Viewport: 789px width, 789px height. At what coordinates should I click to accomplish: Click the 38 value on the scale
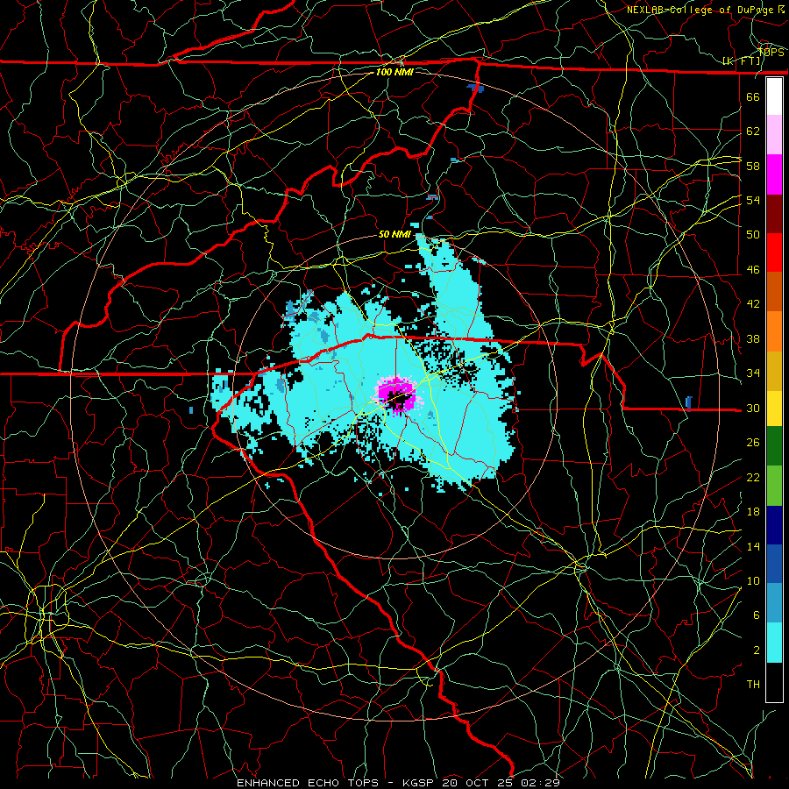(x=753, y=338)
